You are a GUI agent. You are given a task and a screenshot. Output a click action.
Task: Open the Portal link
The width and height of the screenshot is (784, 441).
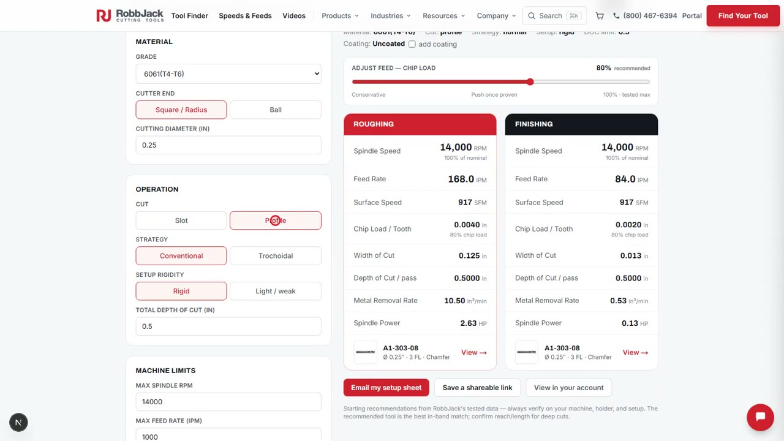692,16
